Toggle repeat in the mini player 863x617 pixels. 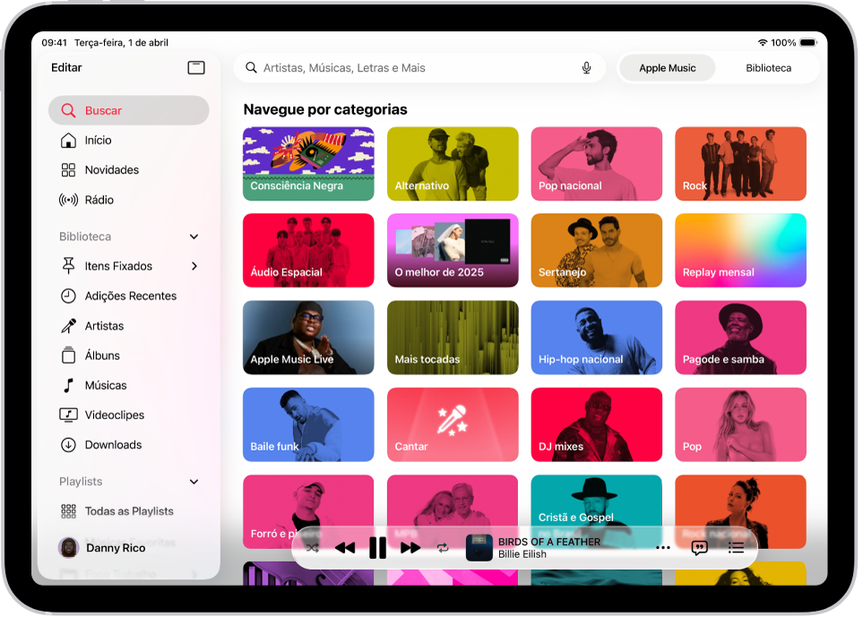443,548
